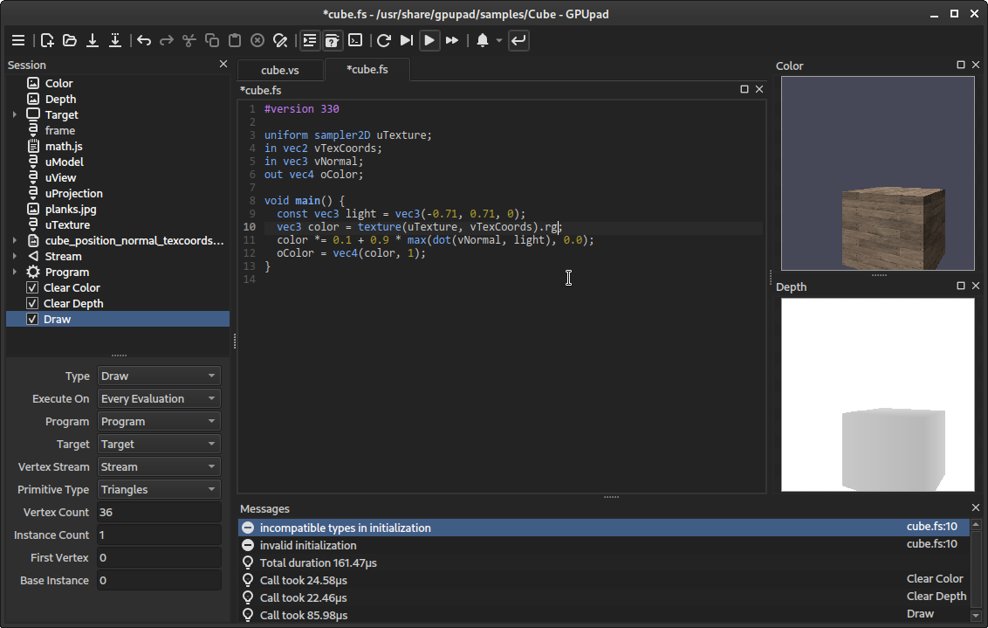Viewport: 988px width, 628px height.
Task: Click the New File toolbar icon
Action: [x=47, y=40]
